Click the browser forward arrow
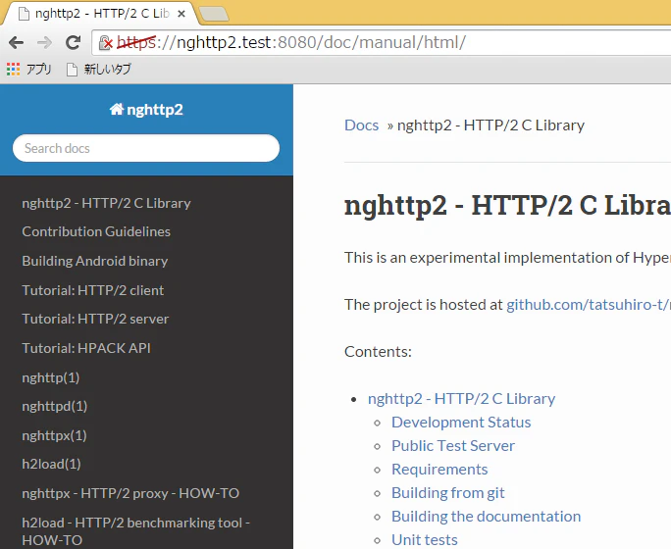This screenshot has width=671, height=549. coord(44,42)
